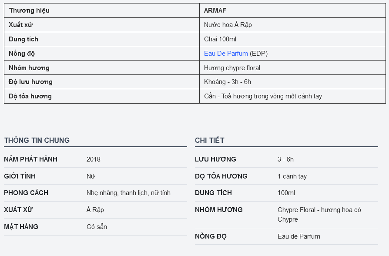Screen dimensions: 389x256
Task: Click the NỒNG ĐỘ Eau de Parfum value
Action: coord(299,236)
